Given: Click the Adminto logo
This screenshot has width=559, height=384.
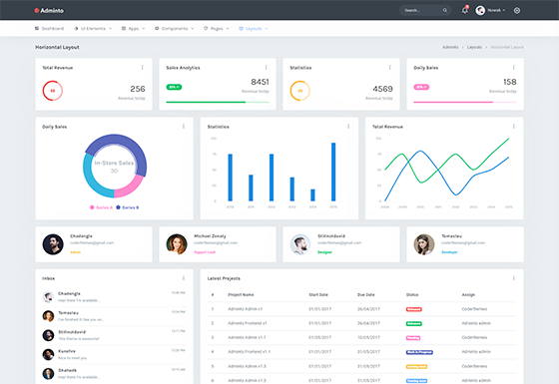Looking at the screenshot, I should tap(49, 11).
